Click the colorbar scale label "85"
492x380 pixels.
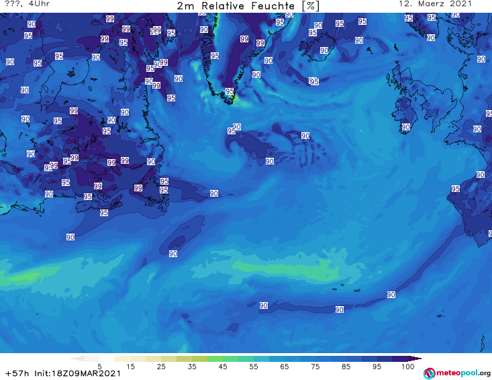click(x=346, y=367)
